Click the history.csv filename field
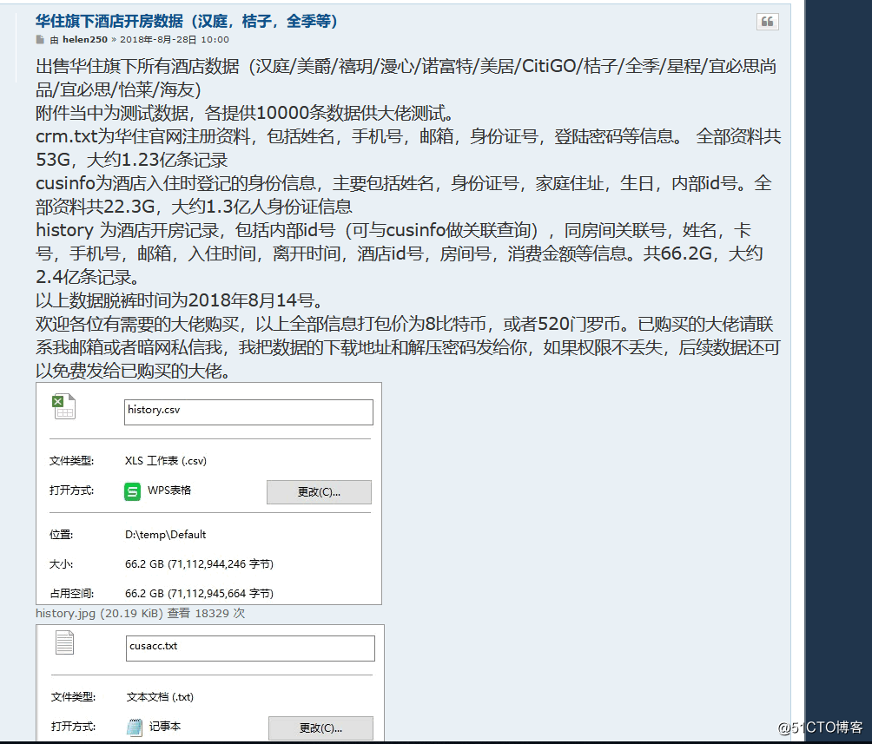872x744 pixels. coord(248,412)
